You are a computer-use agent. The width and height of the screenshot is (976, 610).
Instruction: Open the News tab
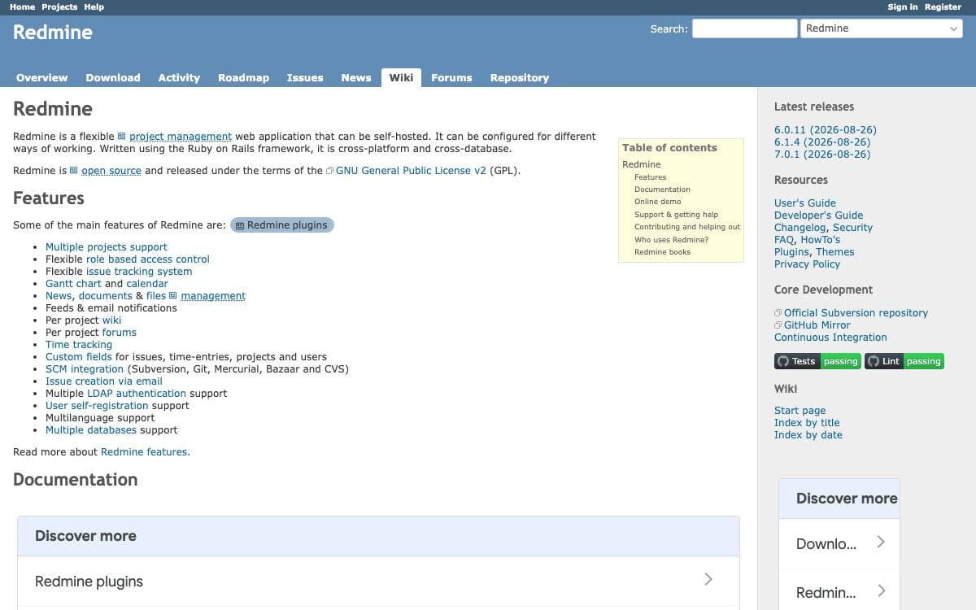pyautogui.click(x=356, y=78)
